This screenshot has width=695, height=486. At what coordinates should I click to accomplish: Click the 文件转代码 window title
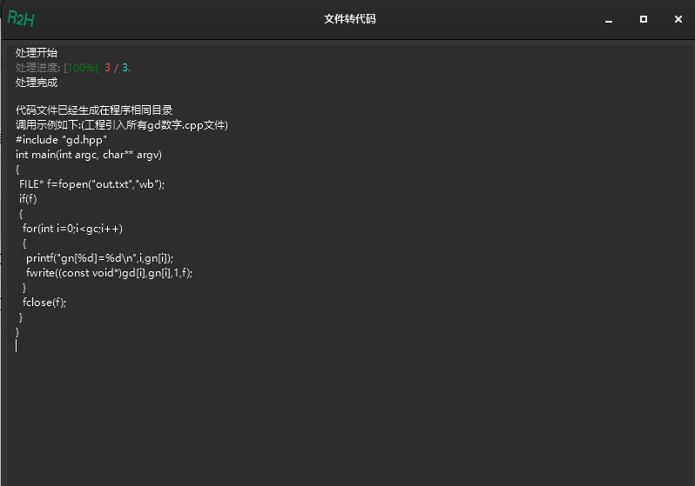(x=349, y=19)
